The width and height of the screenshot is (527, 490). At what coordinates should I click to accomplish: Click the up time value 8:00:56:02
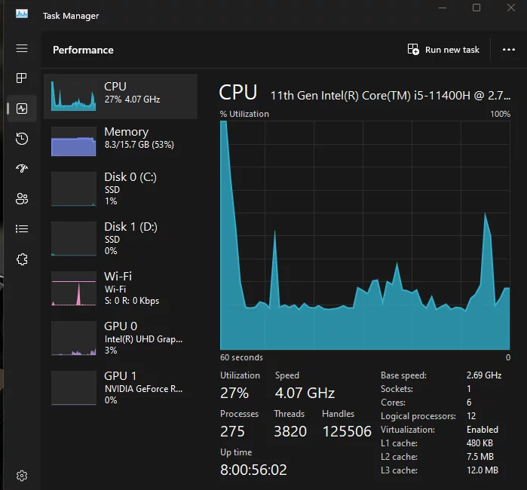point(253,470)
